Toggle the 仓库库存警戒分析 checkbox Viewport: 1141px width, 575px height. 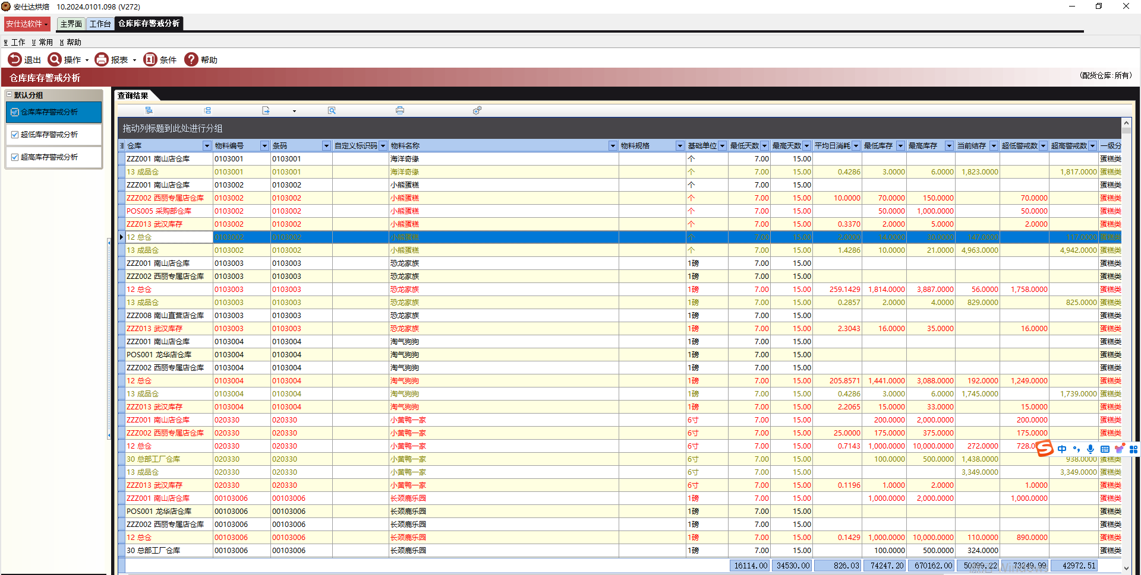coord(15,112)
